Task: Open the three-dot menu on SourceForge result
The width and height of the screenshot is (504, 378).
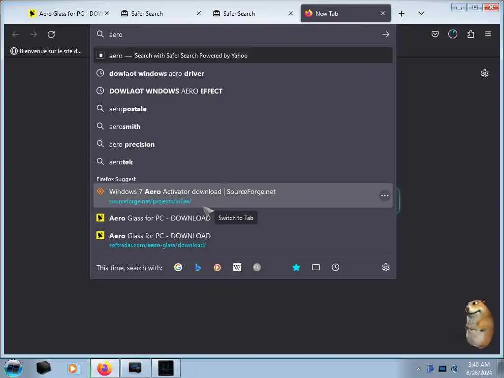Action: point(384,195)
